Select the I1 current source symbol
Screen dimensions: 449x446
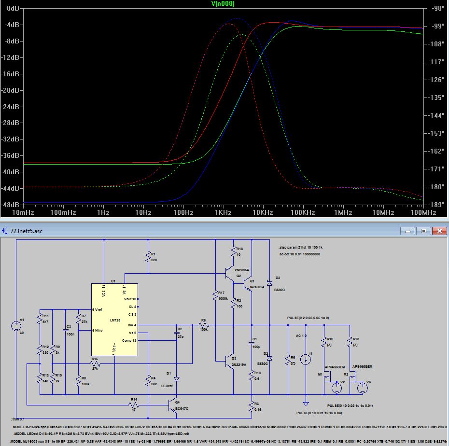pos(306,359)
